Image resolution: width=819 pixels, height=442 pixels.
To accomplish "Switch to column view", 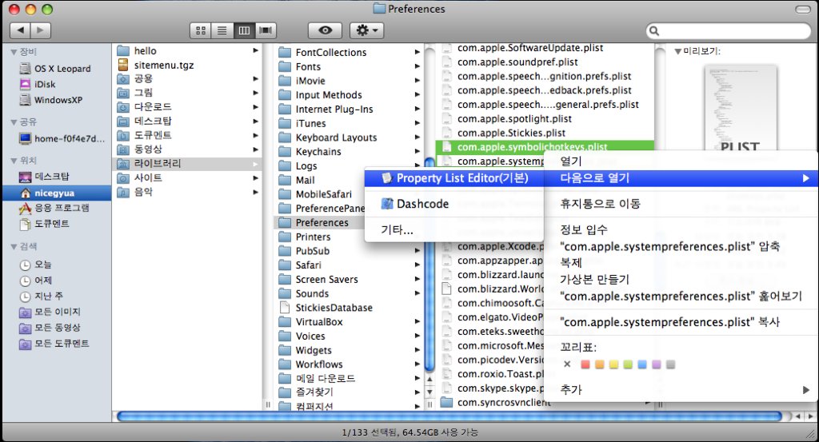I will (x=244, y=31).
